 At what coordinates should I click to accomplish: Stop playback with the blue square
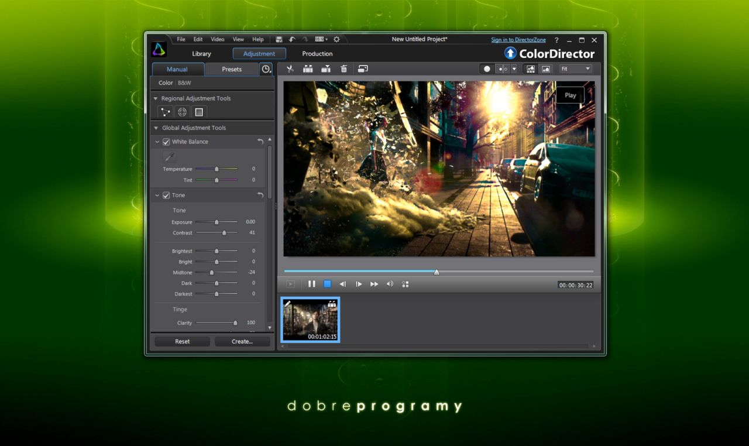point(328,284)
